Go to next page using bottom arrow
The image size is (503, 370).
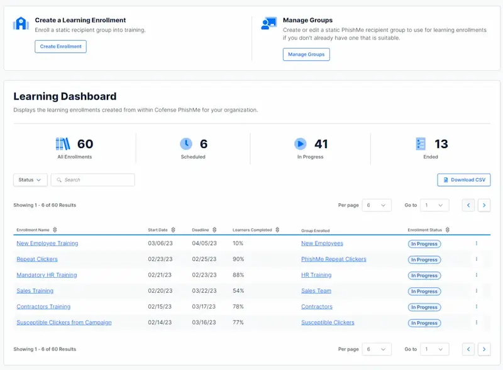click(484, 349)
